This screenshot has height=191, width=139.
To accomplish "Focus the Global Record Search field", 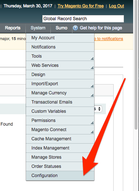I will [83, 19].
